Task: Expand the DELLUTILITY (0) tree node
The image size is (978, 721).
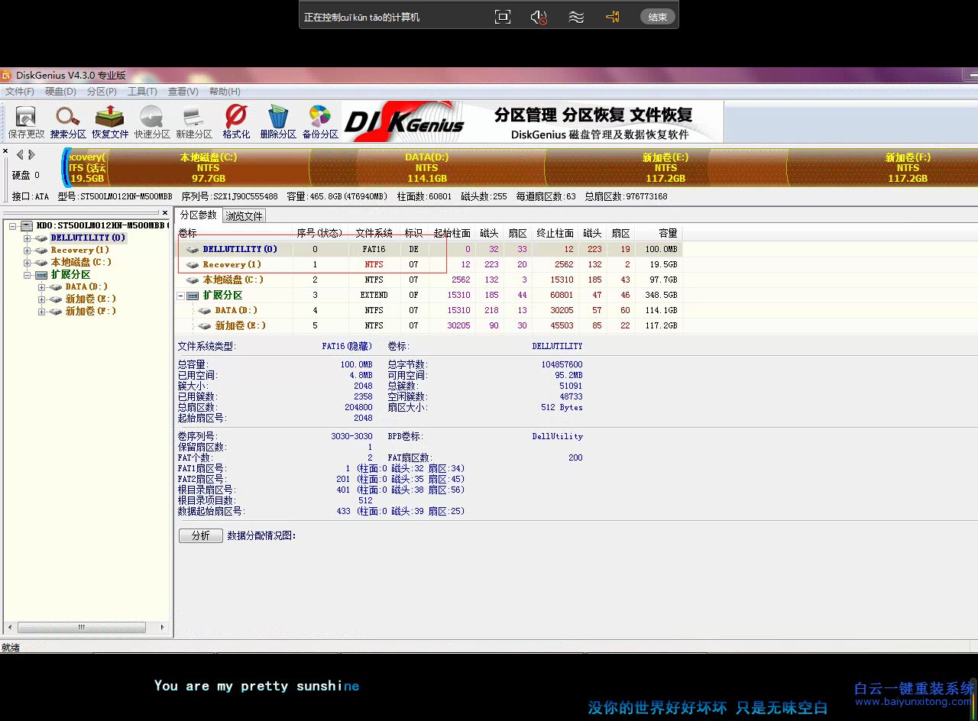Action: tap(26, 238)
